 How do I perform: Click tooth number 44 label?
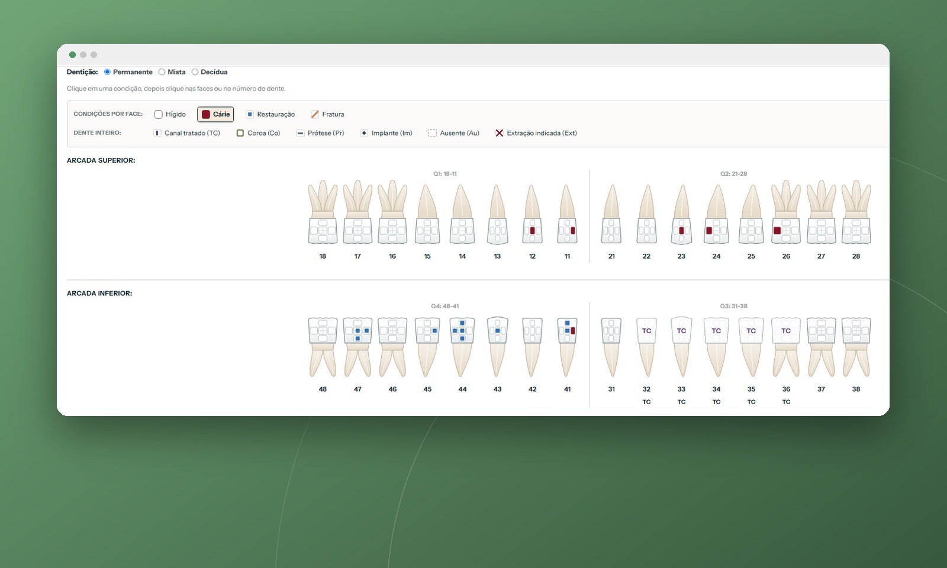(x=462, y=389)
